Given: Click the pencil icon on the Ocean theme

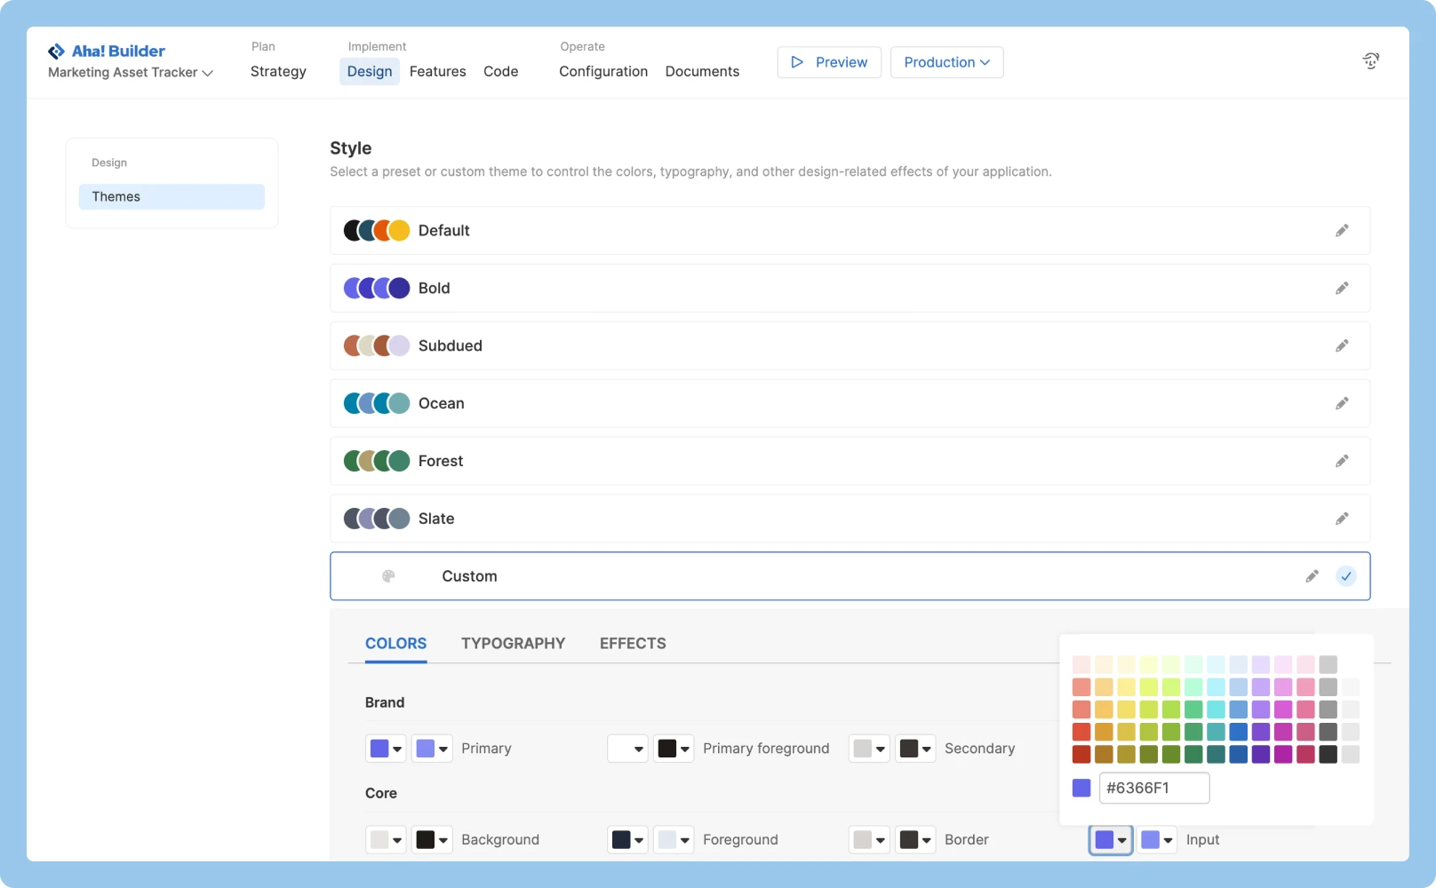Looking at the screenshot, I should 1342,403.
